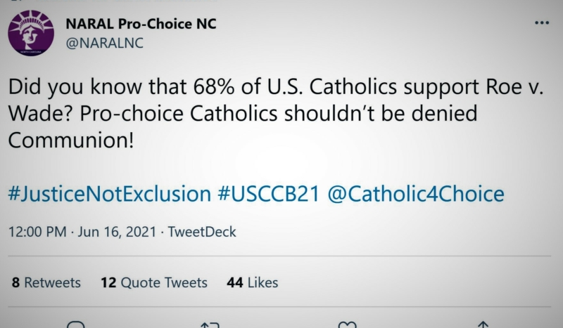Screen dimensions: 563x328
Task: Click the retweet arrows icon
Action: tap(210, 325)
